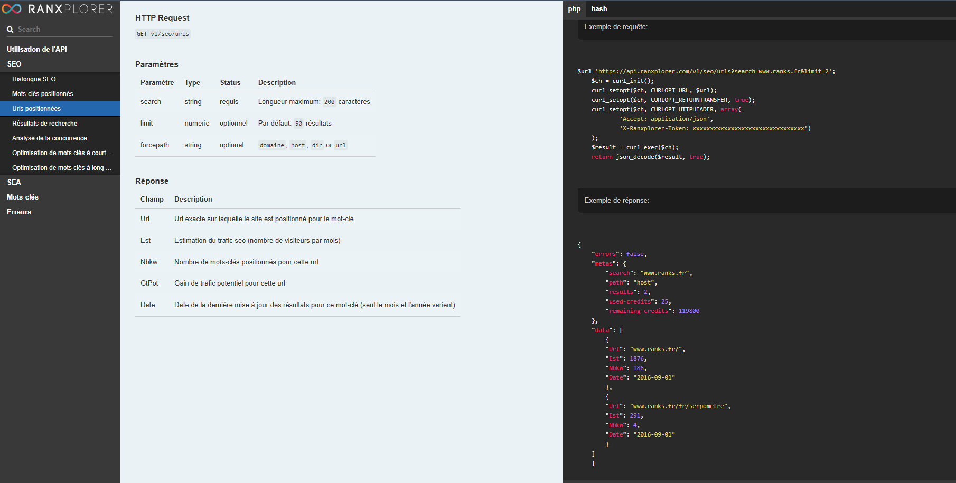Viewport: 956px width, 483px height.
Task: Switch code examples to bash tab
Action: [x=599, y=9]
